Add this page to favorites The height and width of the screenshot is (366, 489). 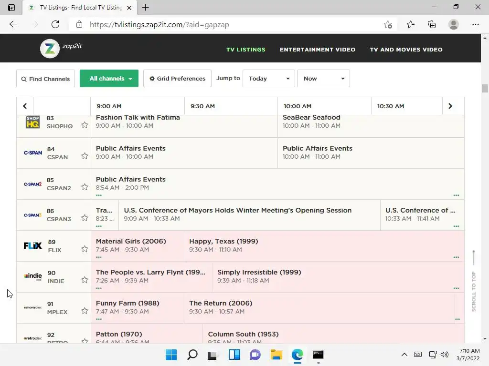[388, 25]
